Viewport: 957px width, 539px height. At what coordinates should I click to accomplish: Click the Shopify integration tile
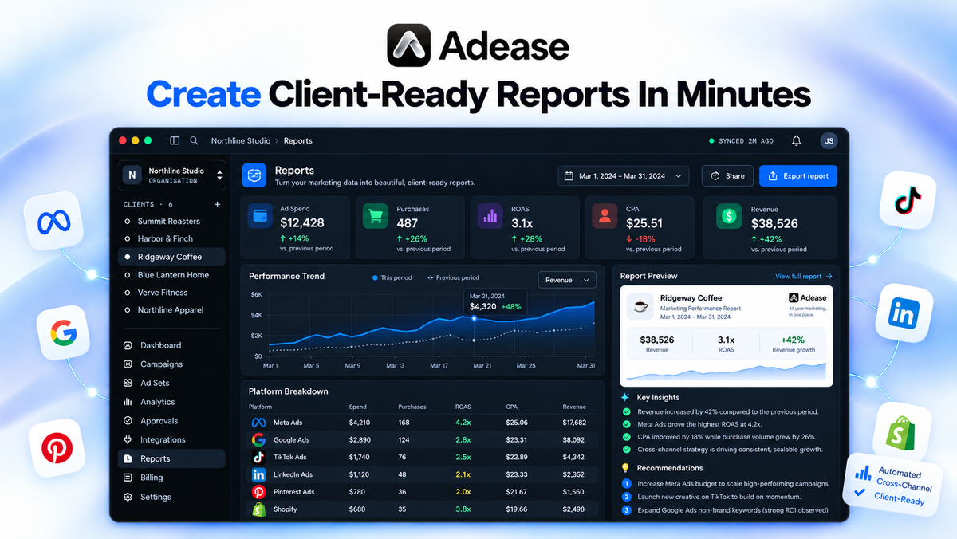click(x=904, y=431)
